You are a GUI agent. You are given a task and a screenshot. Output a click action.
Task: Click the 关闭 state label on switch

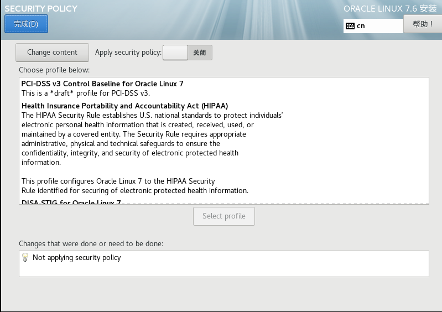(x=199, y=53)
